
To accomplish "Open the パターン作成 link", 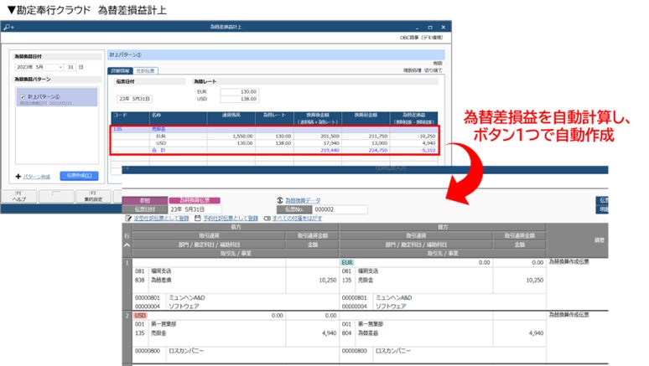I will pos(36,177).
